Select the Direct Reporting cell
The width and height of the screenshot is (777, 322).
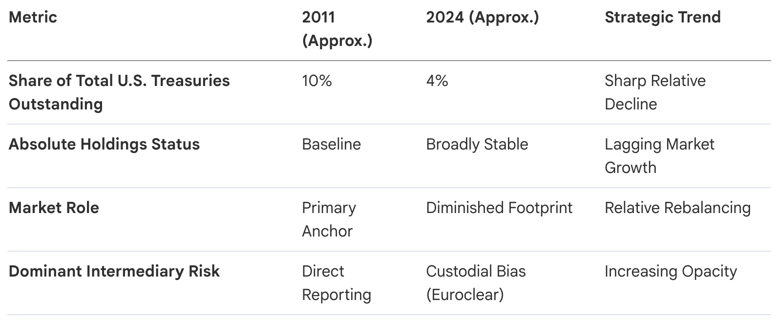tap(336, 283)
